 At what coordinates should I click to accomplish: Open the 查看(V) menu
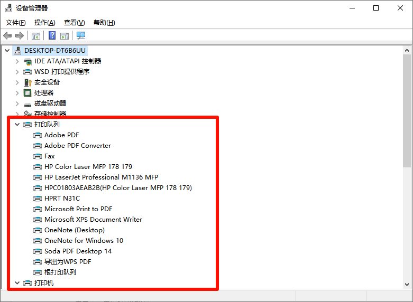(x=74, y=23)
